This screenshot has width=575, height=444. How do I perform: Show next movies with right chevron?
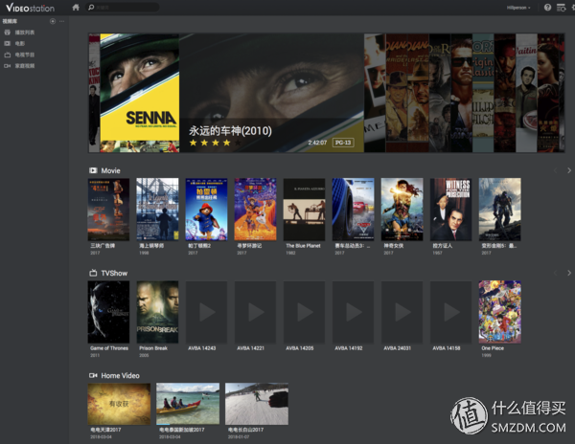[x=568, y=170]
